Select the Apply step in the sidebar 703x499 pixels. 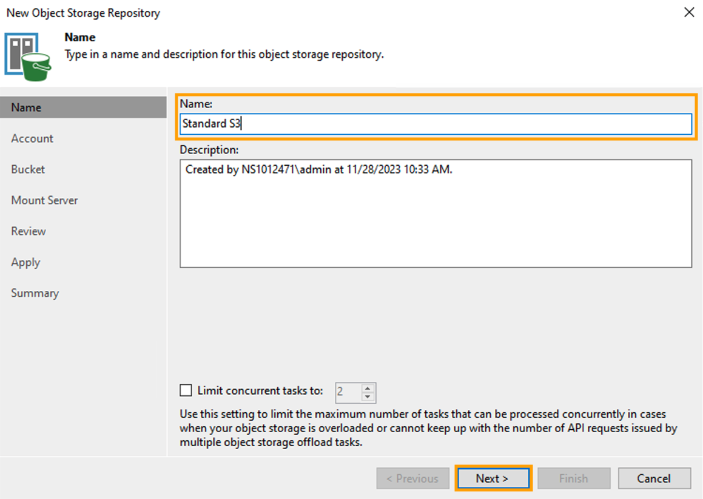(25, 262)
